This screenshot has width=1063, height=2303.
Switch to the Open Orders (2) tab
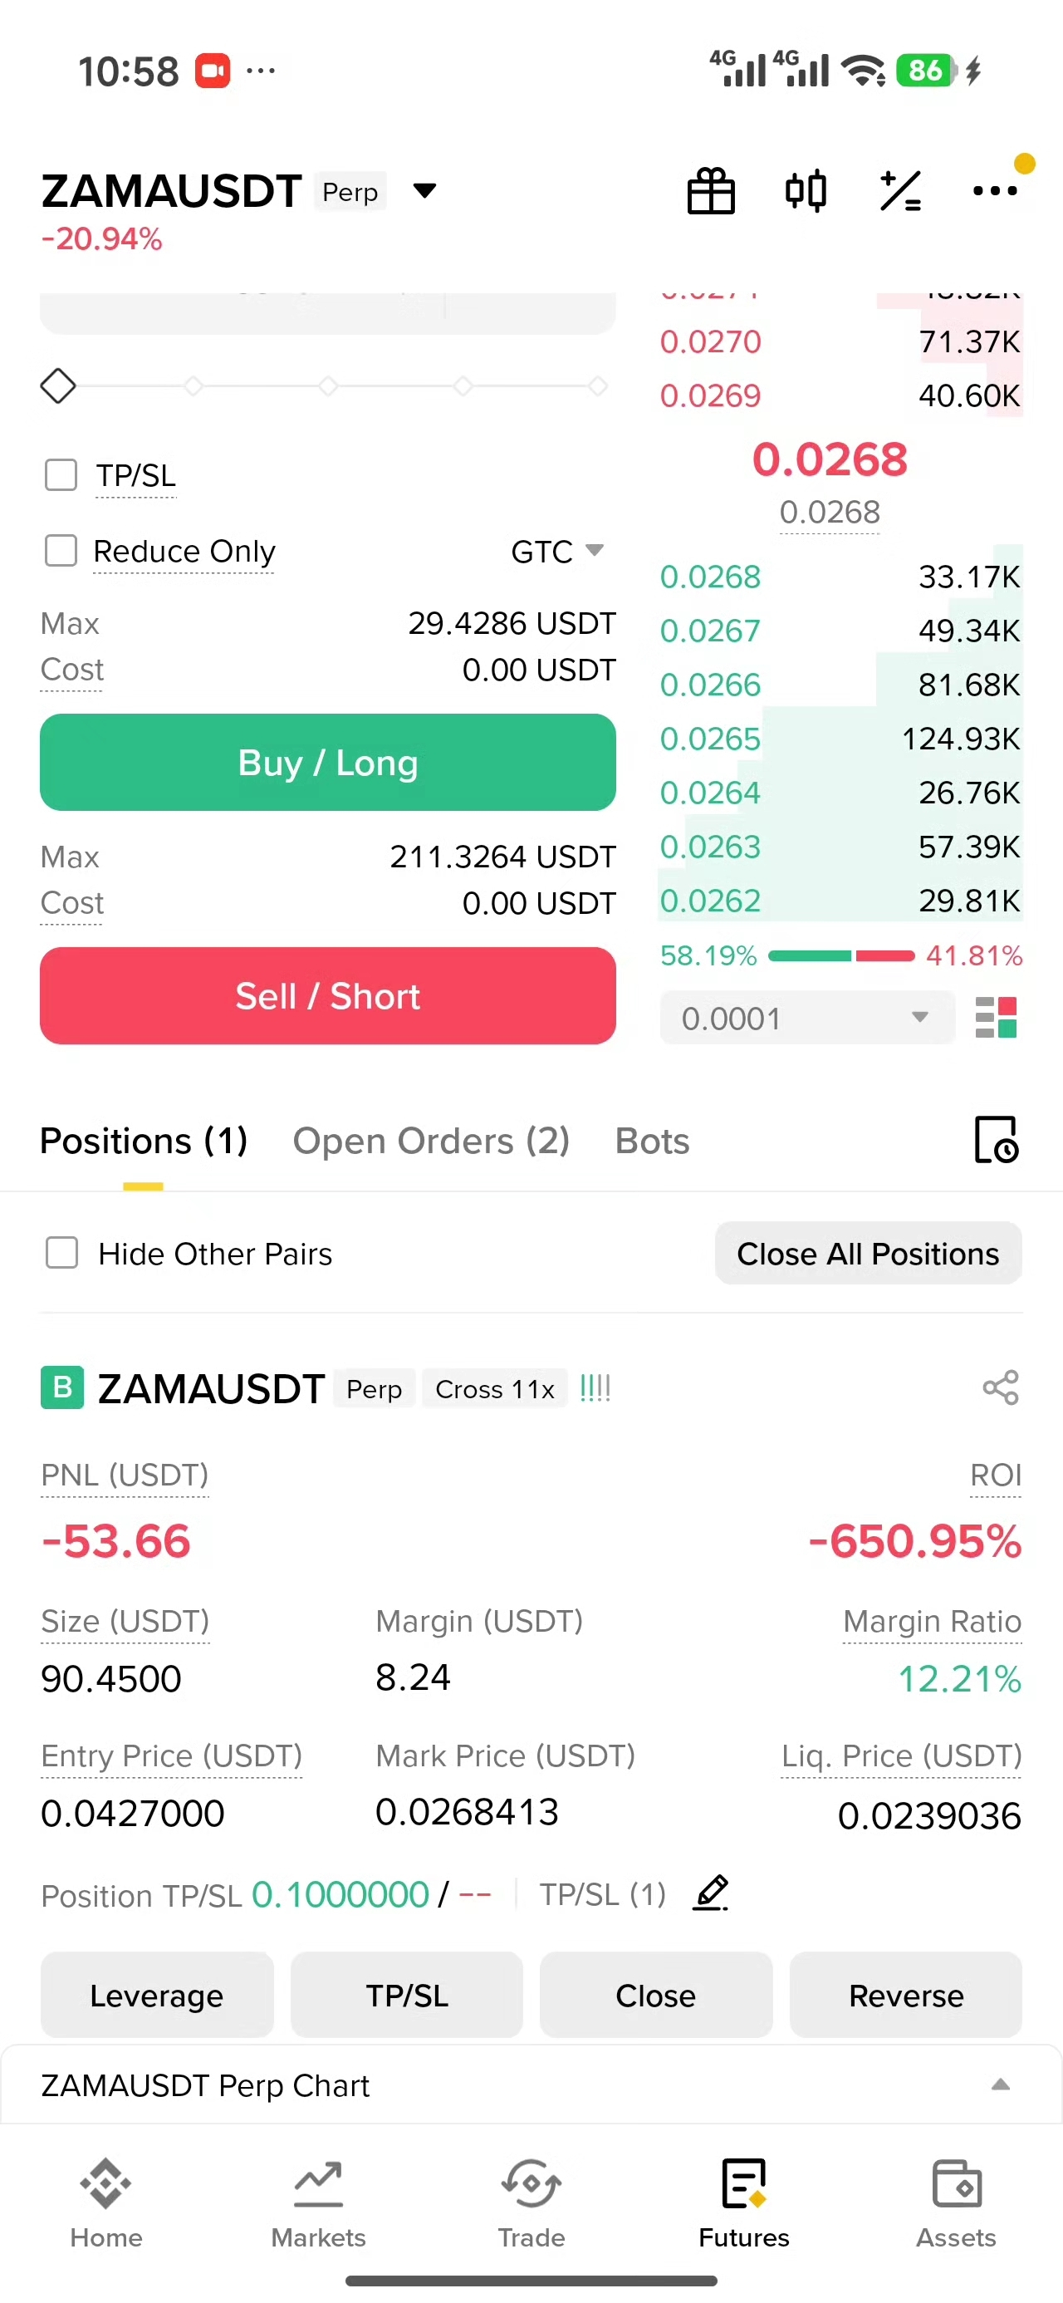pos(431,1141)
